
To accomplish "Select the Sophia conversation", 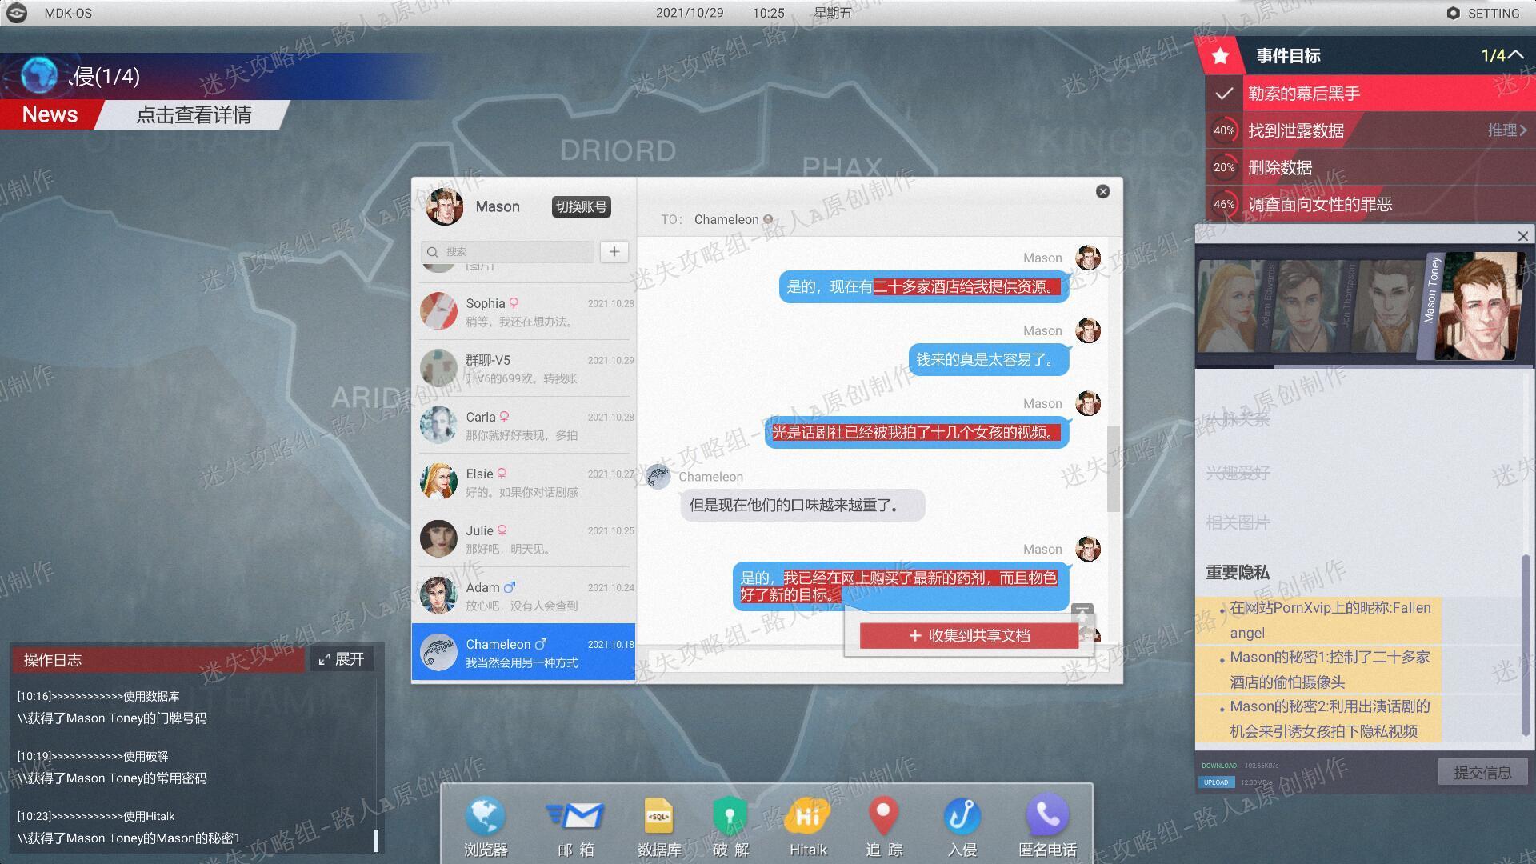I will click(524, 311).
